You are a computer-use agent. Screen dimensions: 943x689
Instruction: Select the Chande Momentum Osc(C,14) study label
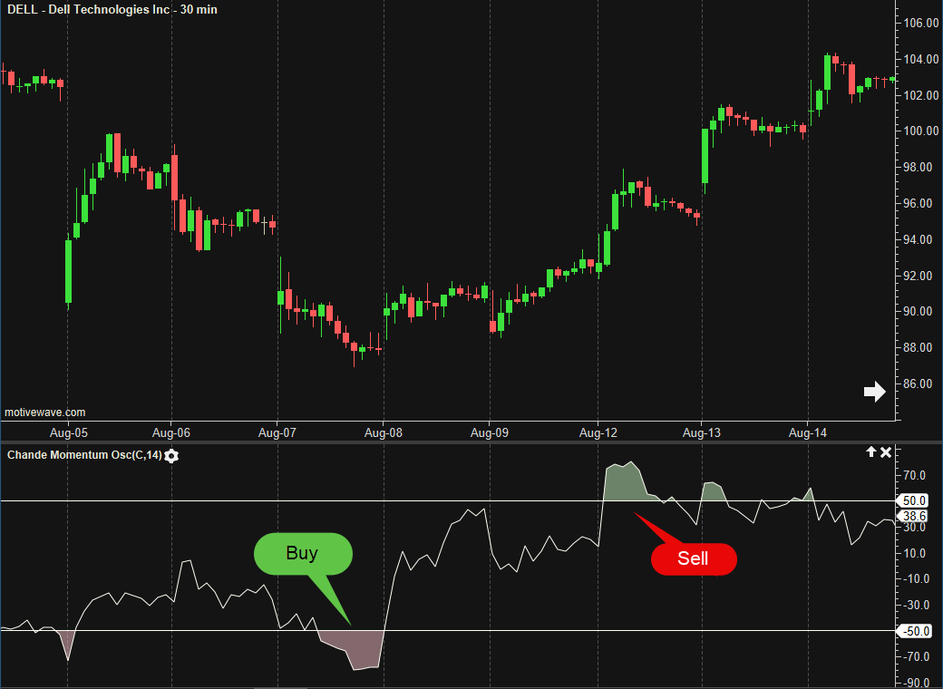(83, 455)
